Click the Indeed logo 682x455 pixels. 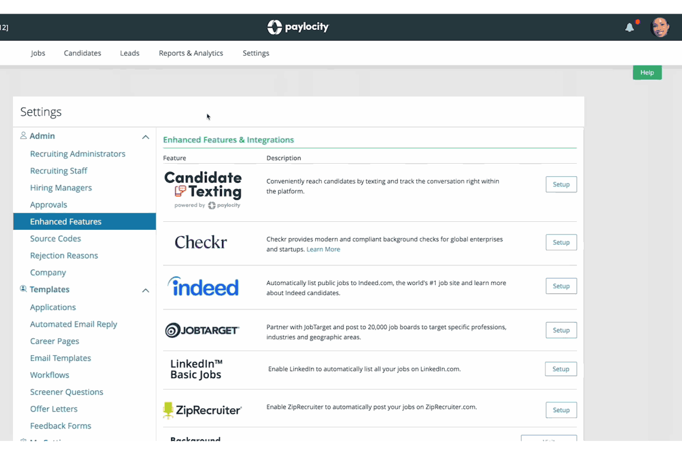[203, 286]
